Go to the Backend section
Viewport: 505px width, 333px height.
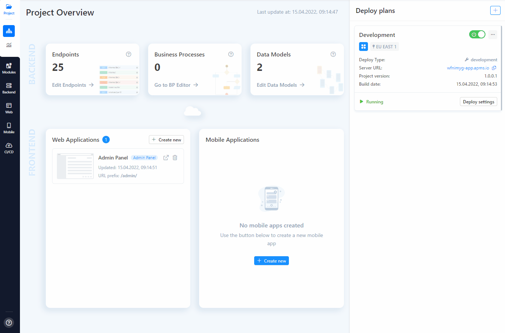click(9, 88)
